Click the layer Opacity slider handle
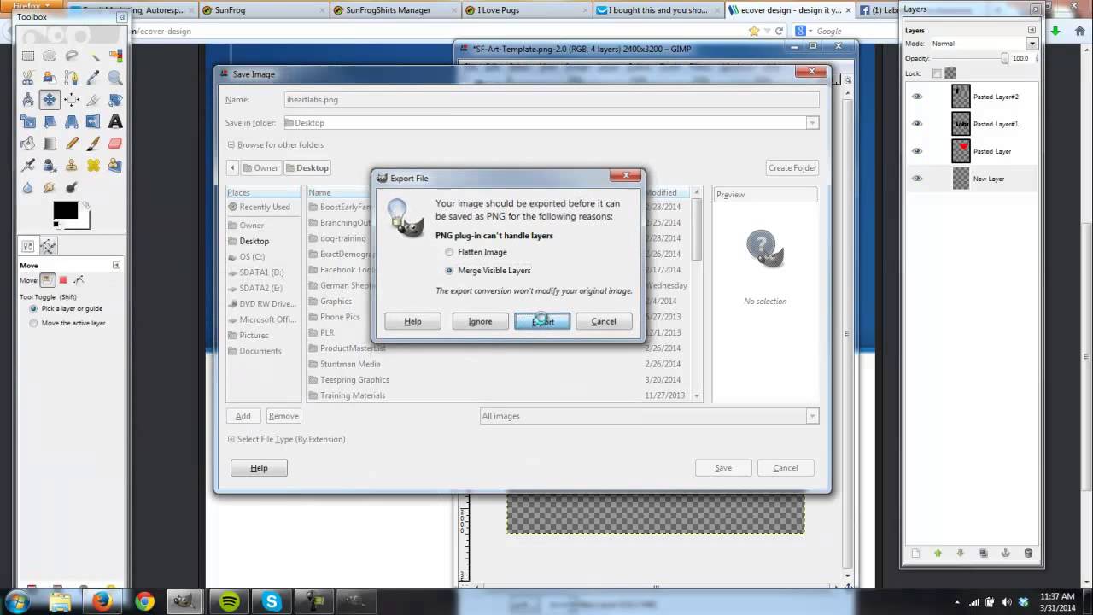 1005,58
